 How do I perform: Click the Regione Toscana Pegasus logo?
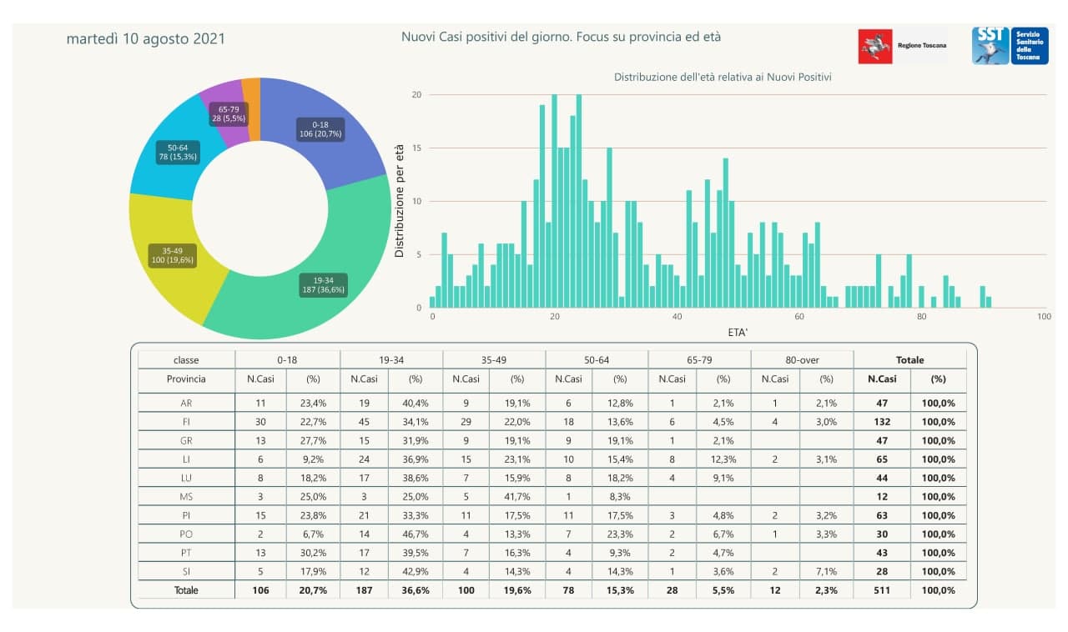click(x=875, y=46)
